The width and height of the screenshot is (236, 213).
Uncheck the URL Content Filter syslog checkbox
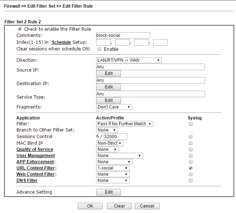[x=191, y=168]
